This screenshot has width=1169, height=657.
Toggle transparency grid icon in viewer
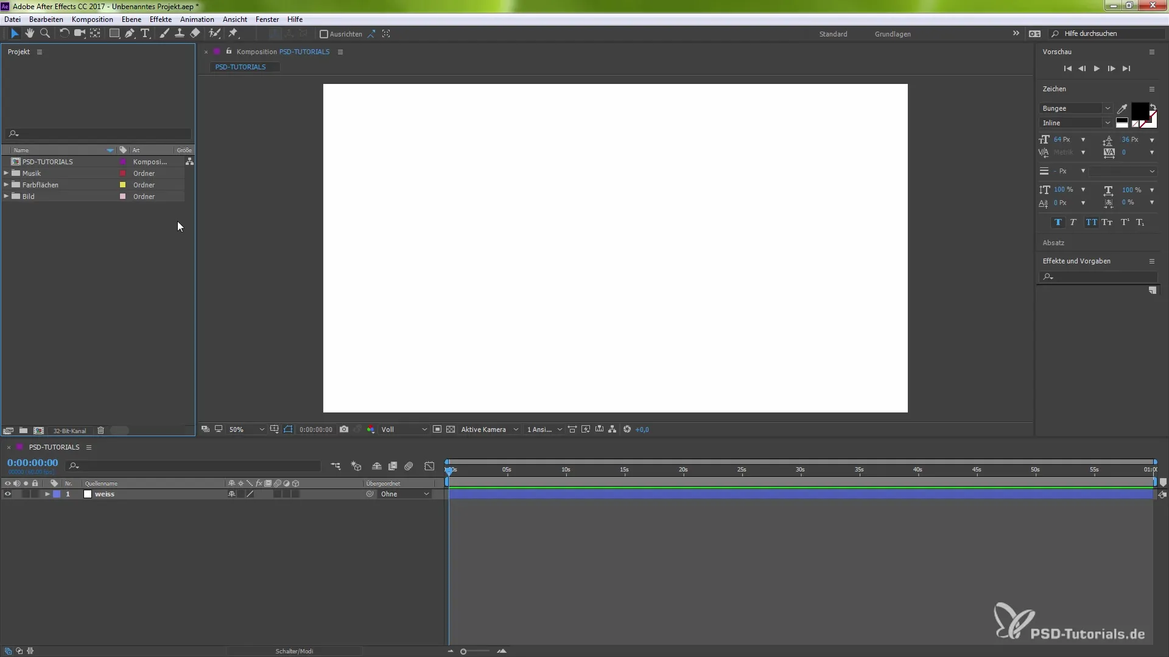451,429
